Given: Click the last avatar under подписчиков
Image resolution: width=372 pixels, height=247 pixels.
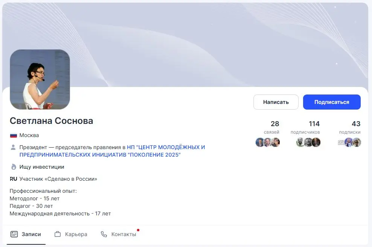Looking at the screenshot, I should point(316,142).
